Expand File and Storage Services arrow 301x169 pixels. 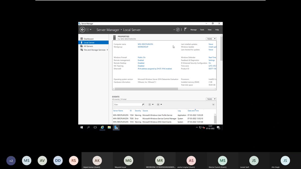tap(107, 50)
